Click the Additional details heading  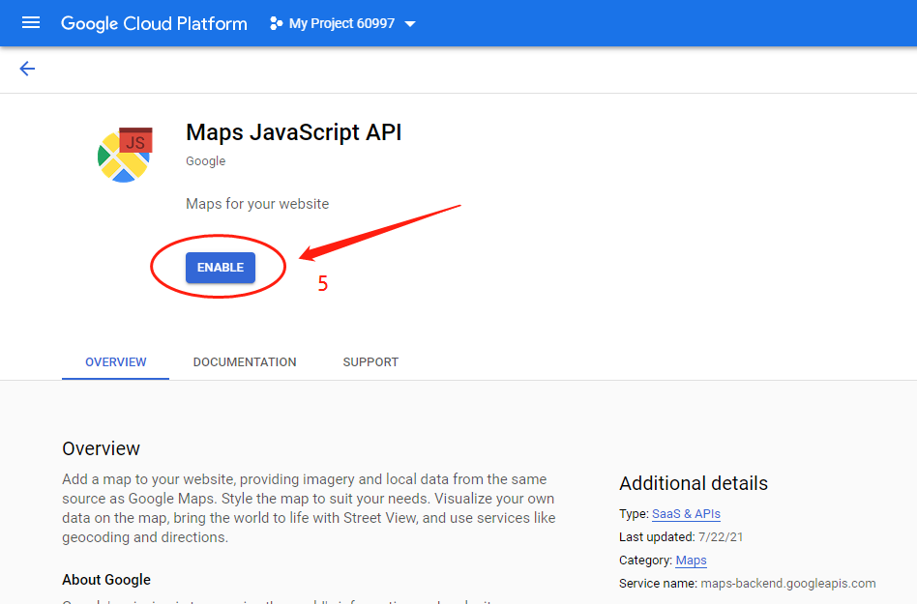694,483
